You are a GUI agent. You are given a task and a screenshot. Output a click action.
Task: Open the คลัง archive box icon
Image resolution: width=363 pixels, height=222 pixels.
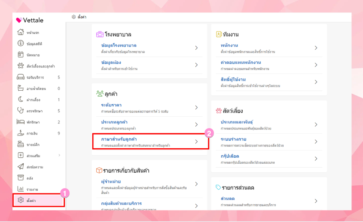[21, 177]
